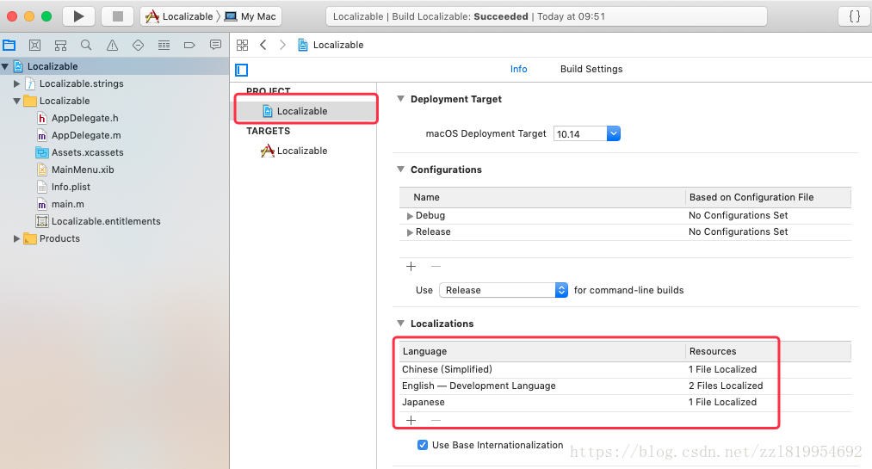
Task: Click the build status activity bar
Action: coord(546,16)
